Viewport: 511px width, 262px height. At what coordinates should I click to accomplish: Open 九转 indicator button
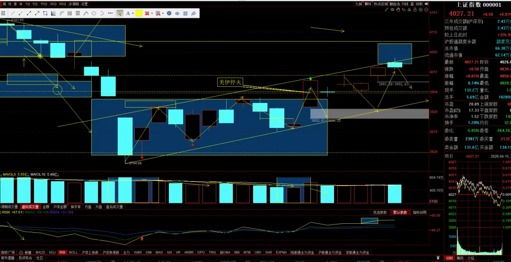pos(359,4)
